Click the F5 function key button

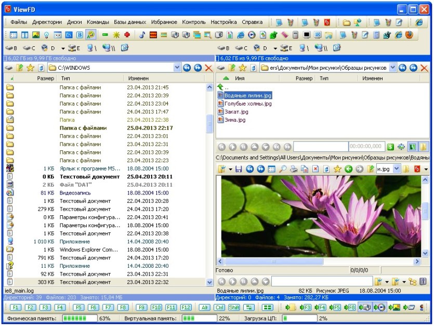click(78, 307)
